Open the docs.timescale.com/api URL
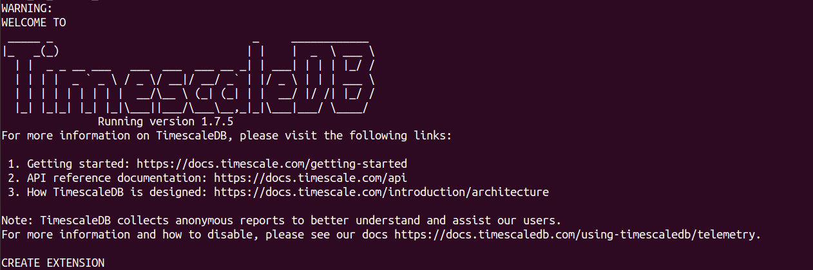Screen dimensions: 813x270 (x=311, y=178)
